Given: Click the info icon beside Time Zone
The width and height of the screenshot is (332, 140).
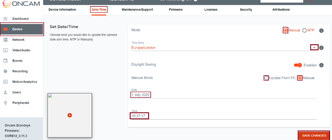Looking at the screenshot, I should click(x=321, y=48).
